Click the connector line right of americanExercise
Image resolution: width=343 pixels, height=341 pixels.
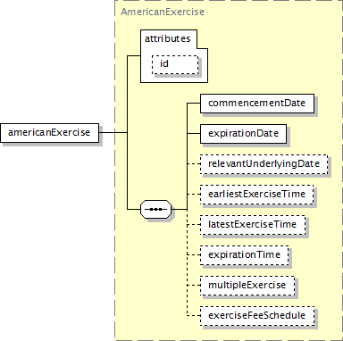113,132
